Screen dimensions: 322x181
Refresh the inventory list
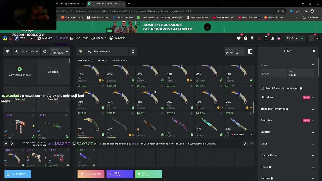(45, 51)
